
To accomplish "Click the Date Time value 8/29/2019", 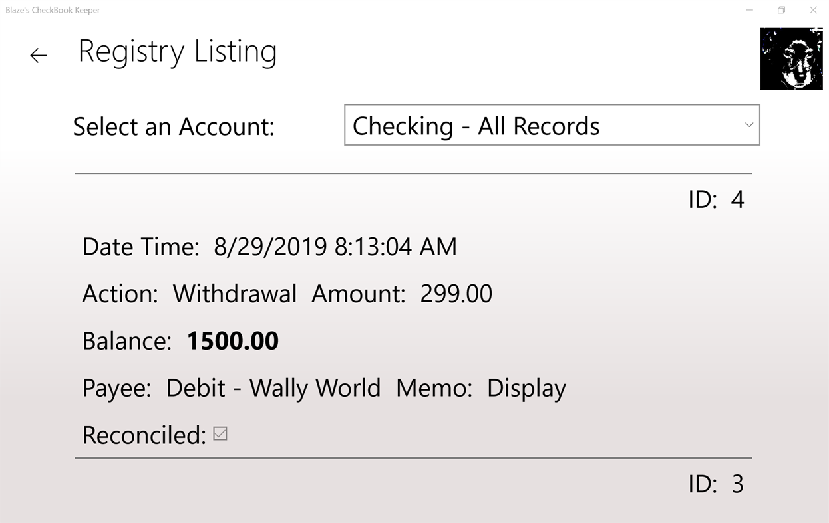I will pos(271,246).
